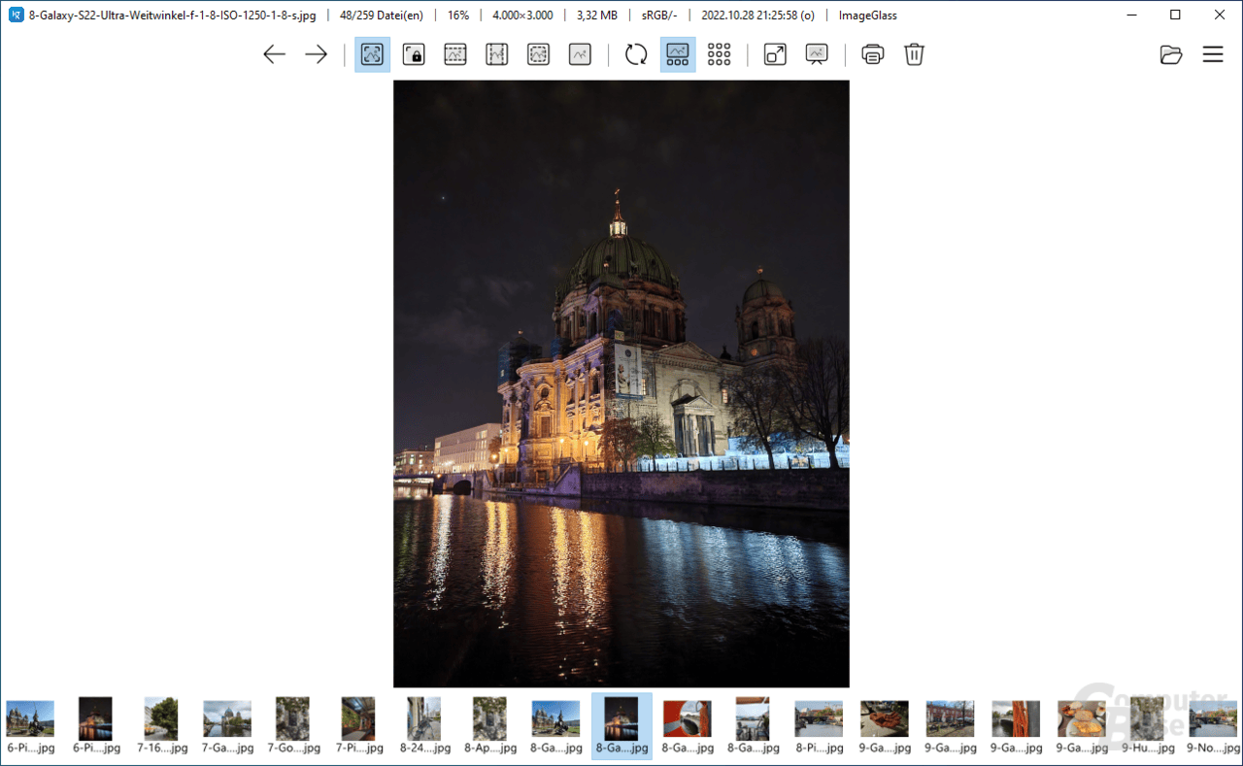Activate the Lock zoom ratio mode
The height and width of the screenshot is (766, 1243).
pos(413,54)
